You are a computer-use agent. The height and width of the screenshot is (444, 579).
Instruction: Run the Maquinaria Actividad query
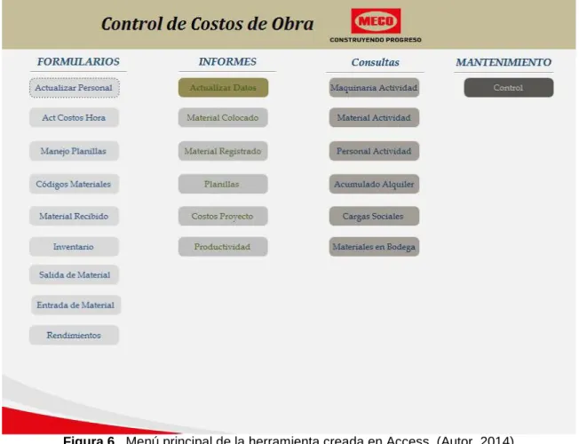(x=374, y=88)
